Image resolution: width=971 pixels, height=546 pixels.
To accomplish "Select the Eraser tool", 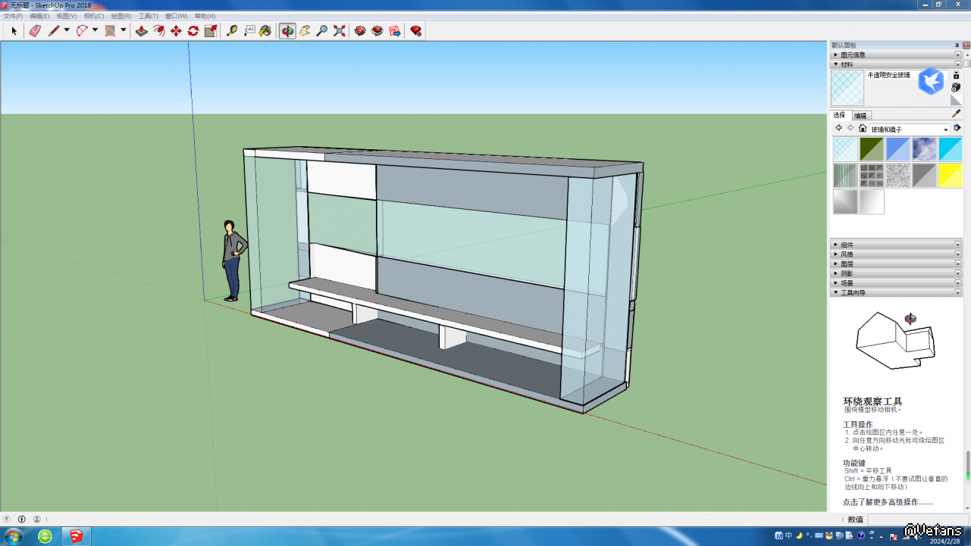I will pyautogui.click(x=35, y=31).
